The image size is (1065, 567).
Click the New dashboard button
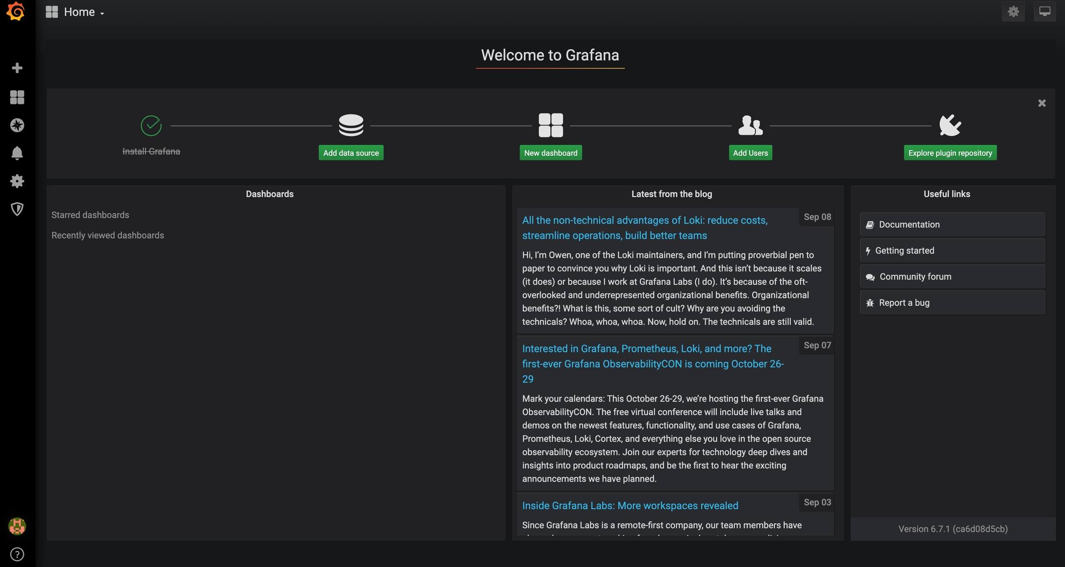tap(551, 153)
